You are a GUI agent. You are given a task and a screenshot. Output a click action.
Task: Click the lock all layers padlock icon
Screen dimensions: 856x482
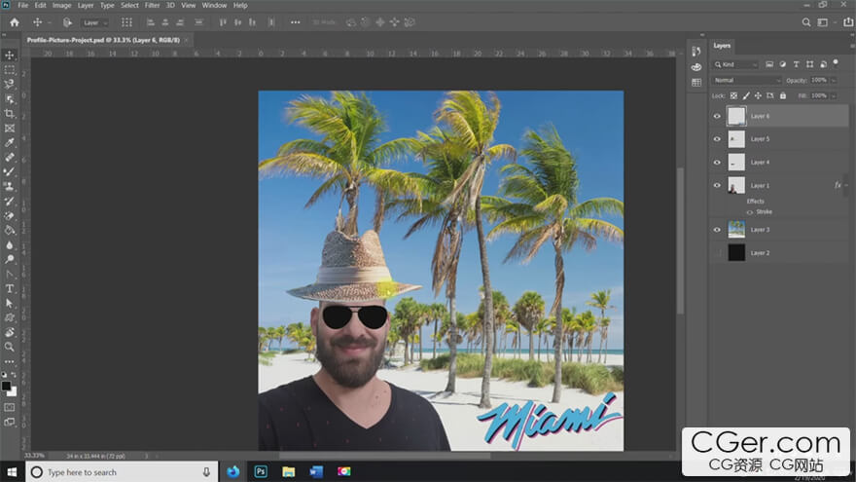[783, 95]
